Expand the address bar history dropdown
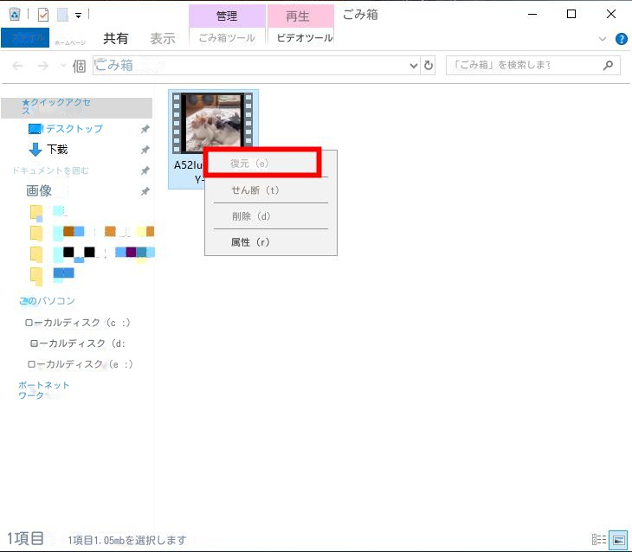 414,65
